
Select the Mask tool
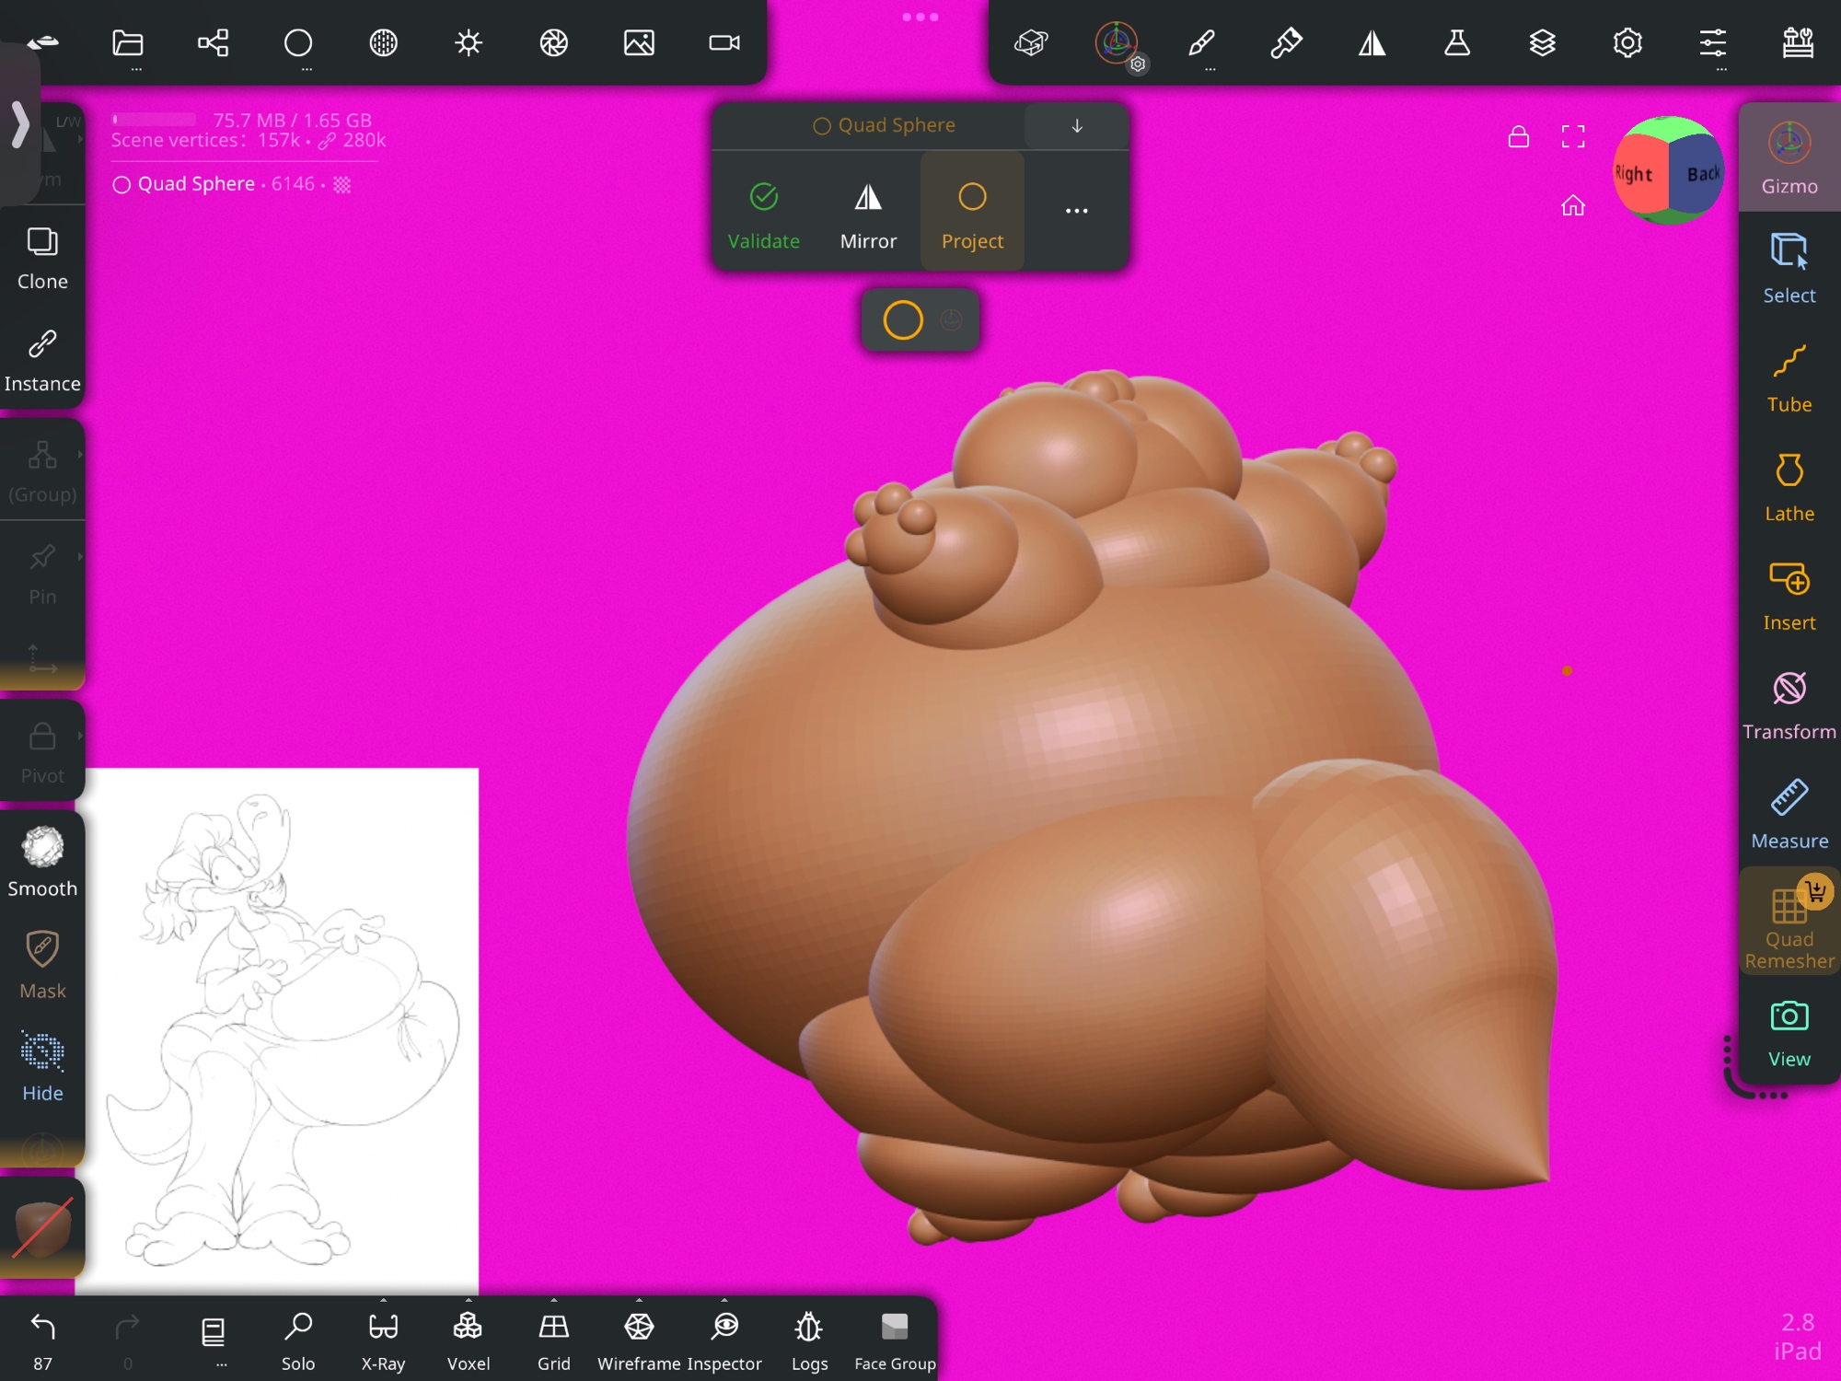[x=42, y=964]
